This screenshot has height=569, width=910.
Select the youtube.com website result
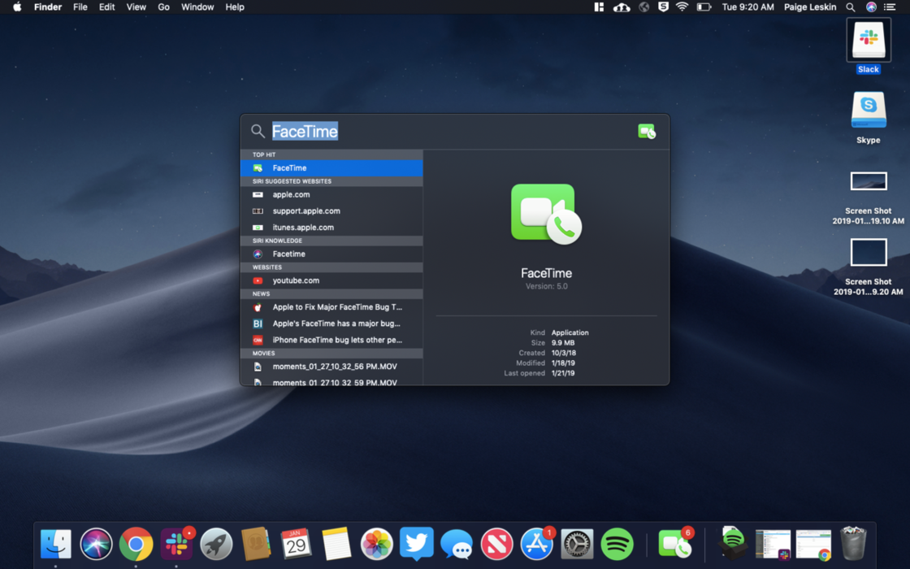tap(331, 280)
